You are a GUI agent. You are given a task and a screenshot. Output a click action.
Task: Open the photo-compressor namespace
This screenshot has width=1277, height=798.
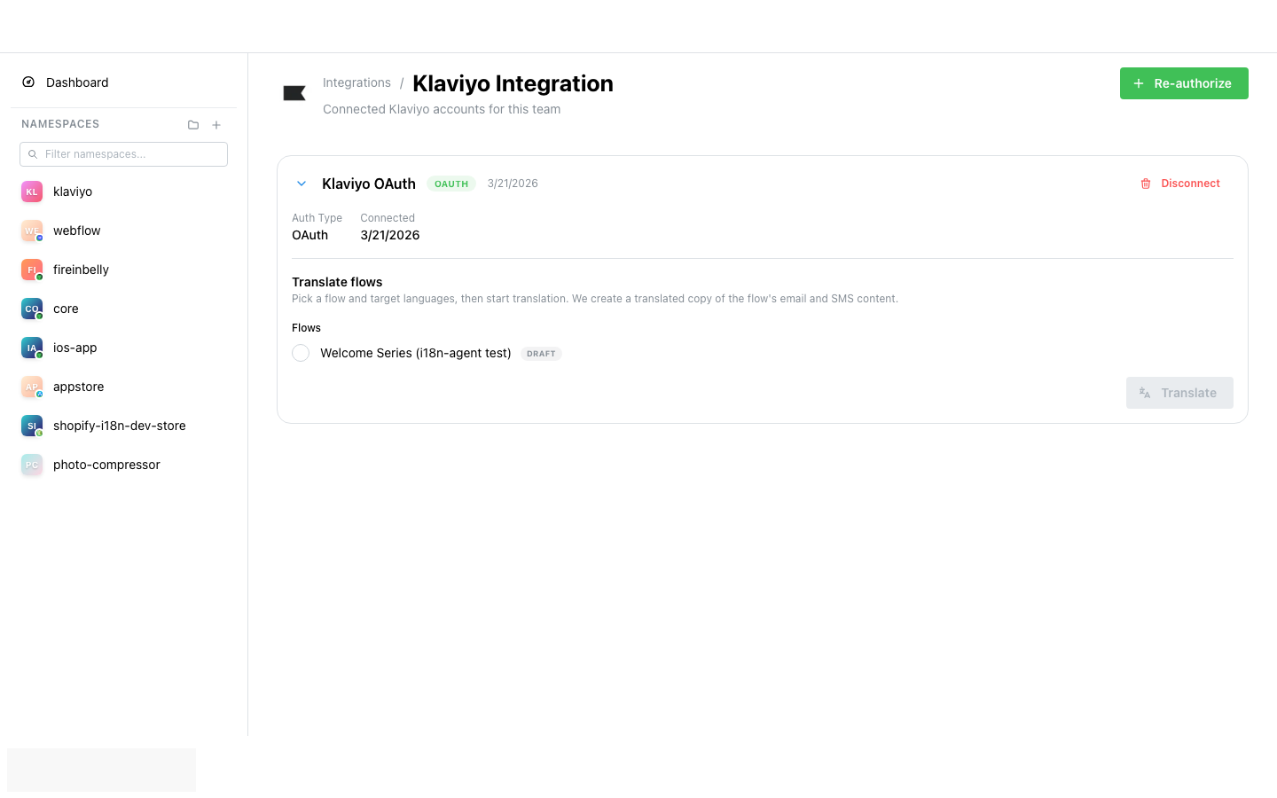106,465
